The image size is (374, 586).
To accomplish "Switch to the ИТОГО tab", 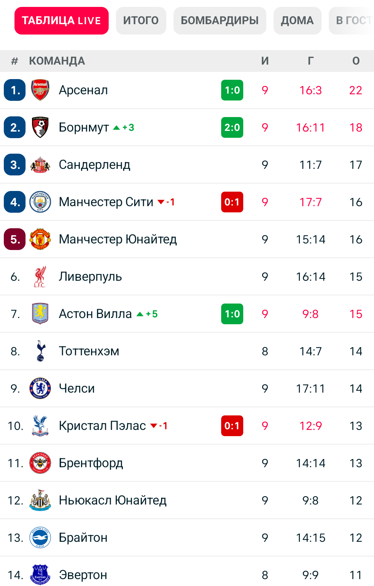I will click(x=141, y=21).
